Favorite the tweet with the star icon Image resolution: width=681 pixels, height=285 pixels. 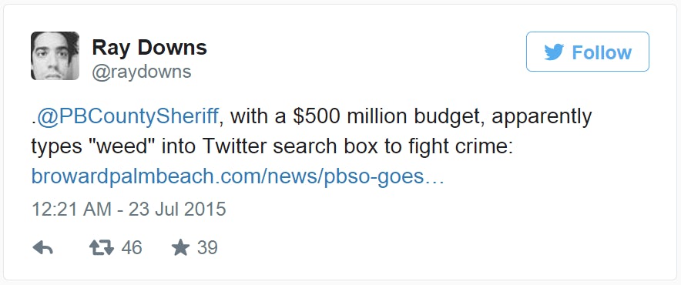click(x=181, y=248)
